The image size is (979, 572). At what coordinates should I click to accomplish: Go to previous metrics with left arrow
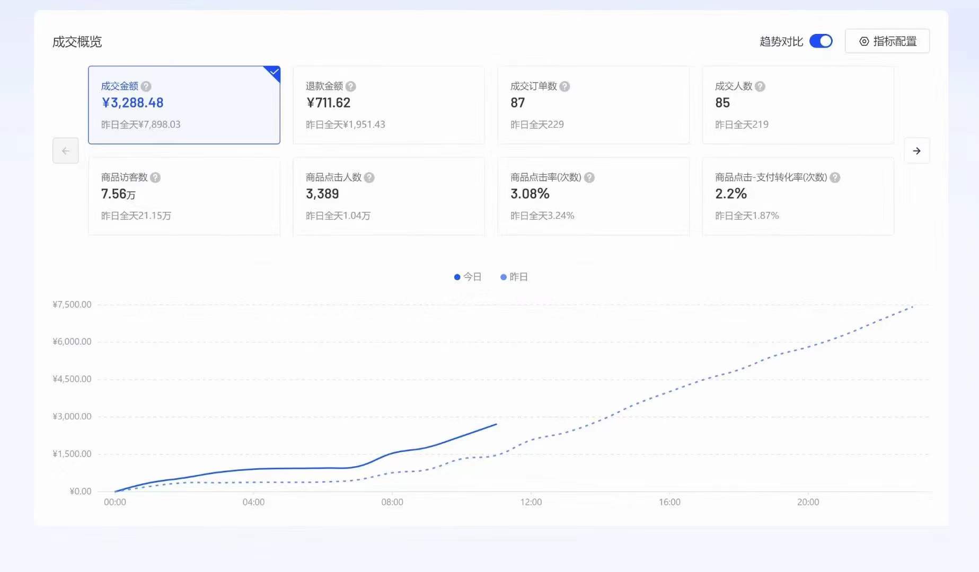pyautogui.click(x=66, y=151)
